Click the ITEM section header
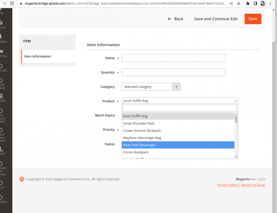 27,41
